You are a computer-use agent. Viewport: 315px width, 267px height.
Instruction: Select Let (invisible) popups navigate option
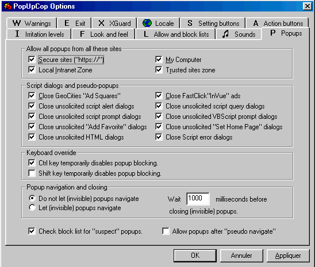coord(32,208)
